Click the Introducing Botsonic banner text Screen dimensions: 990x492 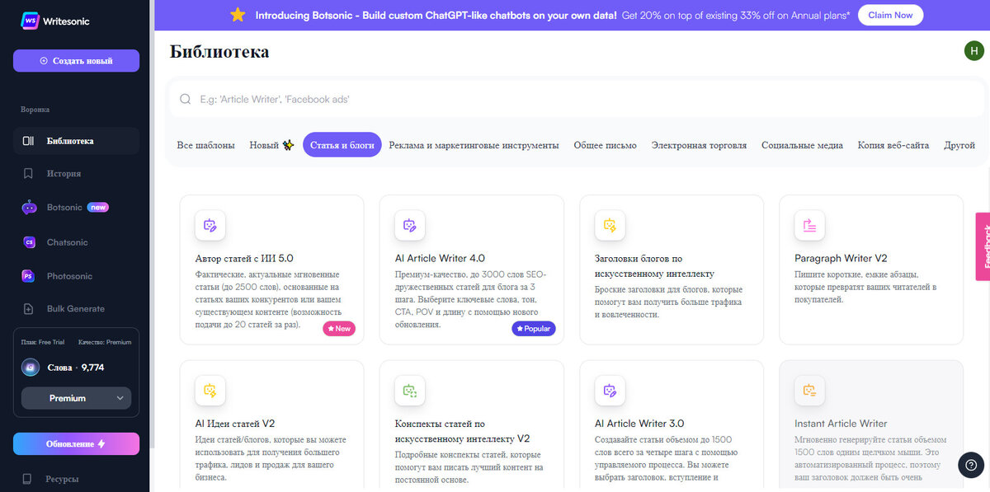(x=435, y=15)
